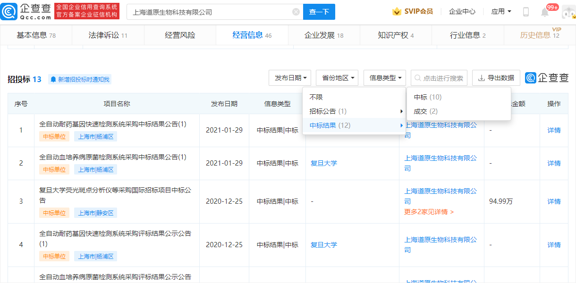Click 复旦大学 link in row 4
Image resolution: width=576 pixels, height=283 pixels.
tap(324, 245)
